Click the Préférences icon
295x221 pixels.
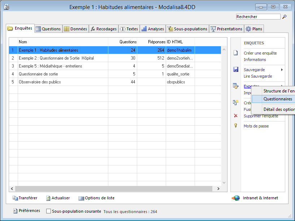pos(15,211)
